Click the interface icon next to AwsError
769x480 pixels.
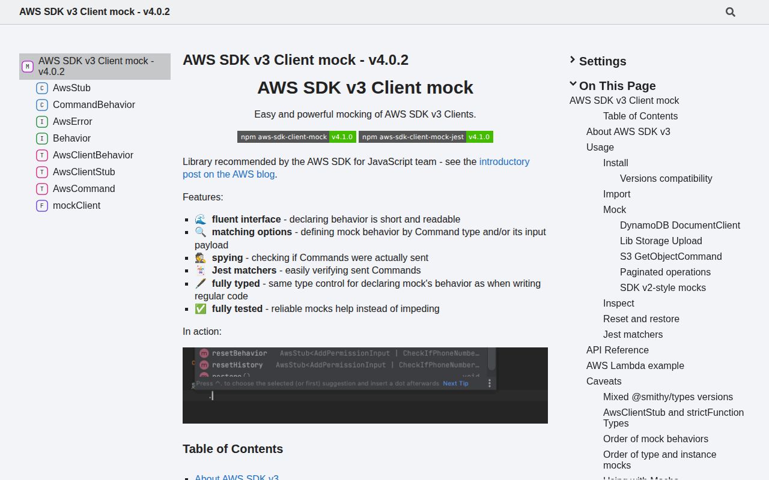point(42,122)
